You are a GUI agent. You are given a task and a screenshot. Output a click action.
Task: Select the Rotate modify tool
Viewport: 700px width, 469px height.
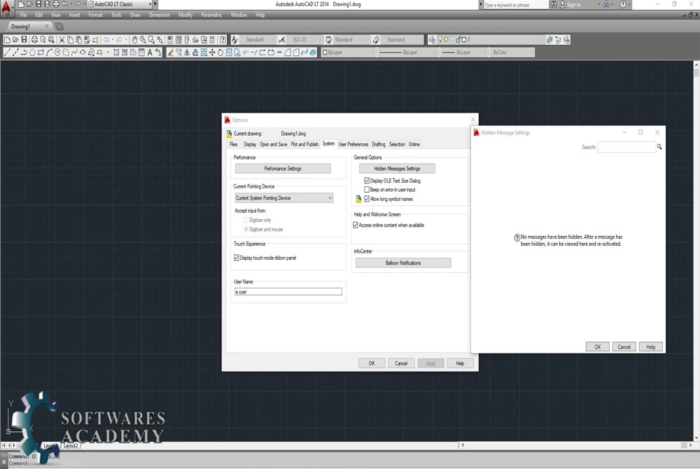[220, 52]
